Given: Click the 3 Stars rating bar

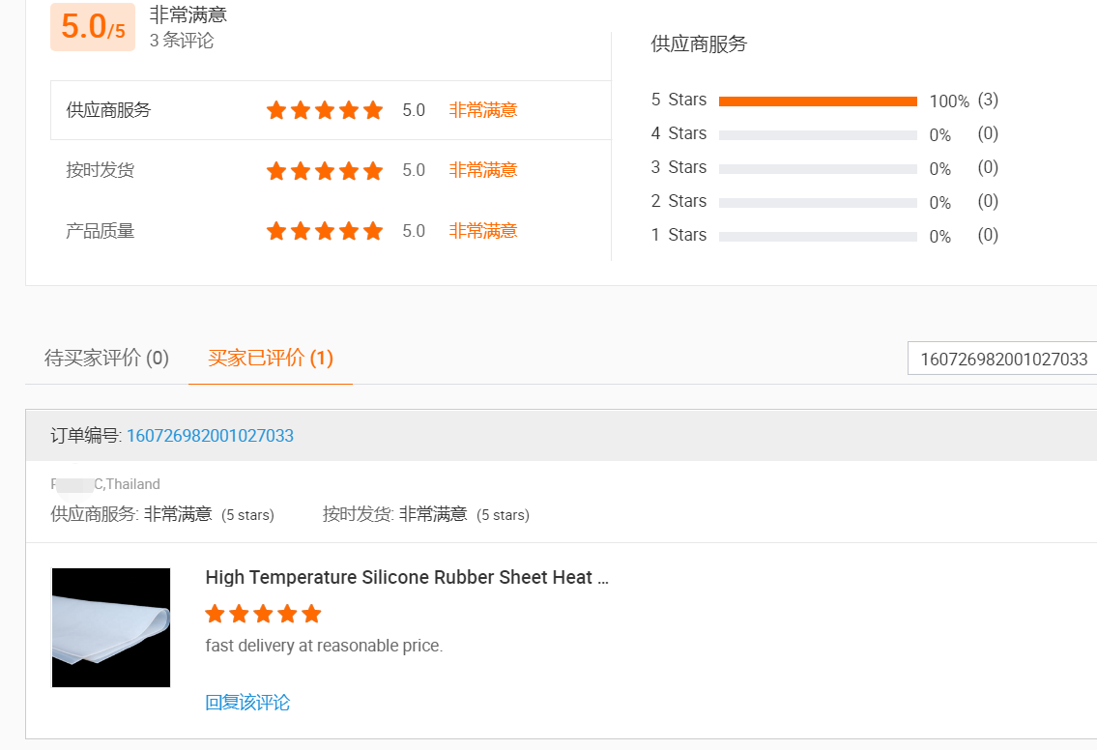Looking at the screenshot, I should pos(818,169).
